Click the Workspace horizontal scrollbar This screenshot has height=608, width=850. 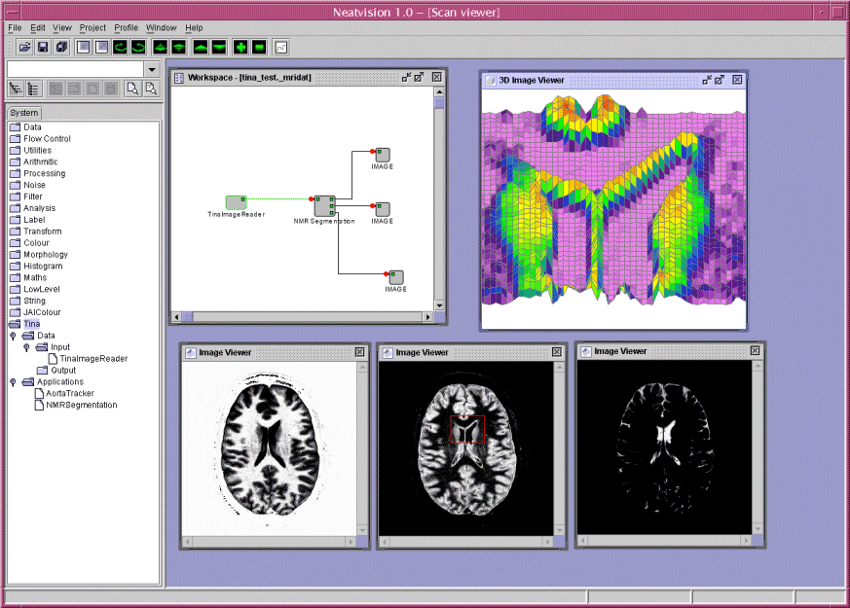pos(302,317)
